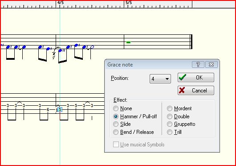
Task: Confirm with the green checkmark OK button
Action: [195, 78]
